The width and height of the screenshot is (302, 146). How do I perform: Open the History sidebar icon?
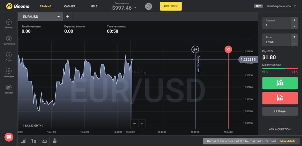pyautogui.click(x=9, y=24)
